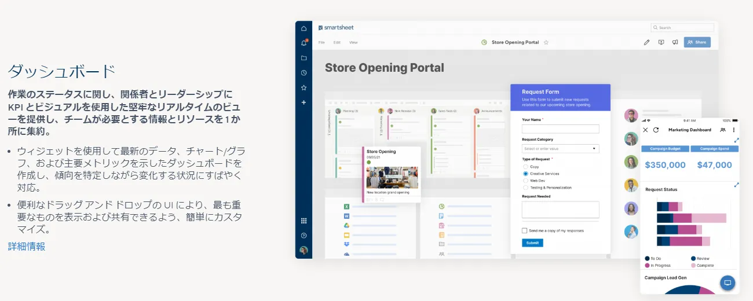Click the $47,000 spend value
753x301 pixels.
[714, 165]
